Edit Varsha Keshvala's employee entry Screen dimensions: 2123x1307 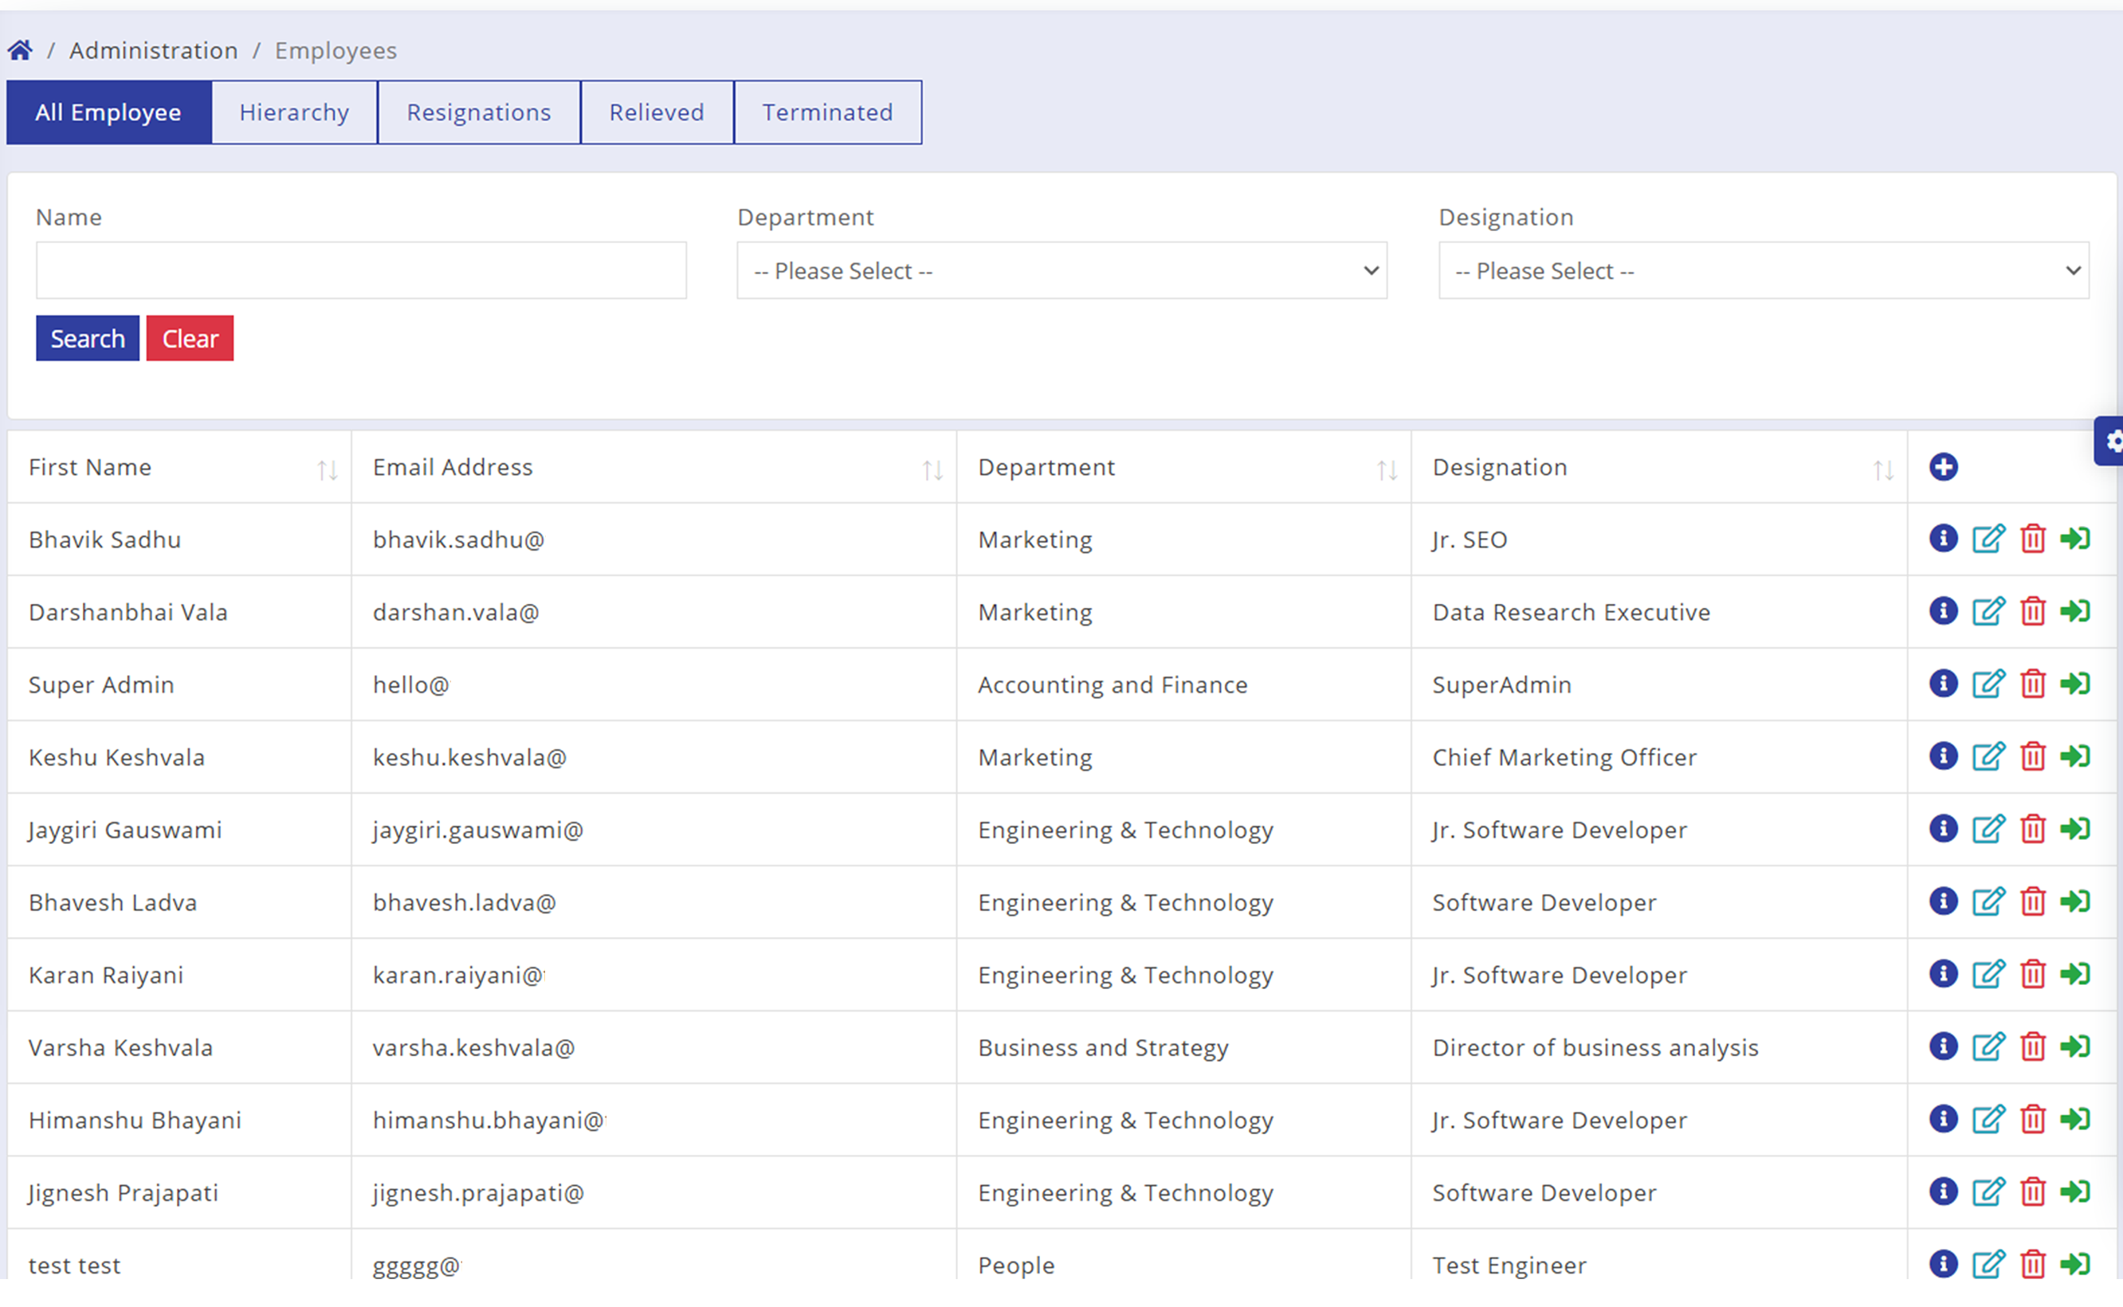pyautogui.click(x=1988, y=1047)
